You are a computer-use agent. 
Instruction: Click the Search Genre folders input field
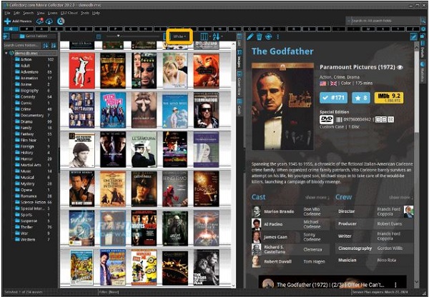22,46
